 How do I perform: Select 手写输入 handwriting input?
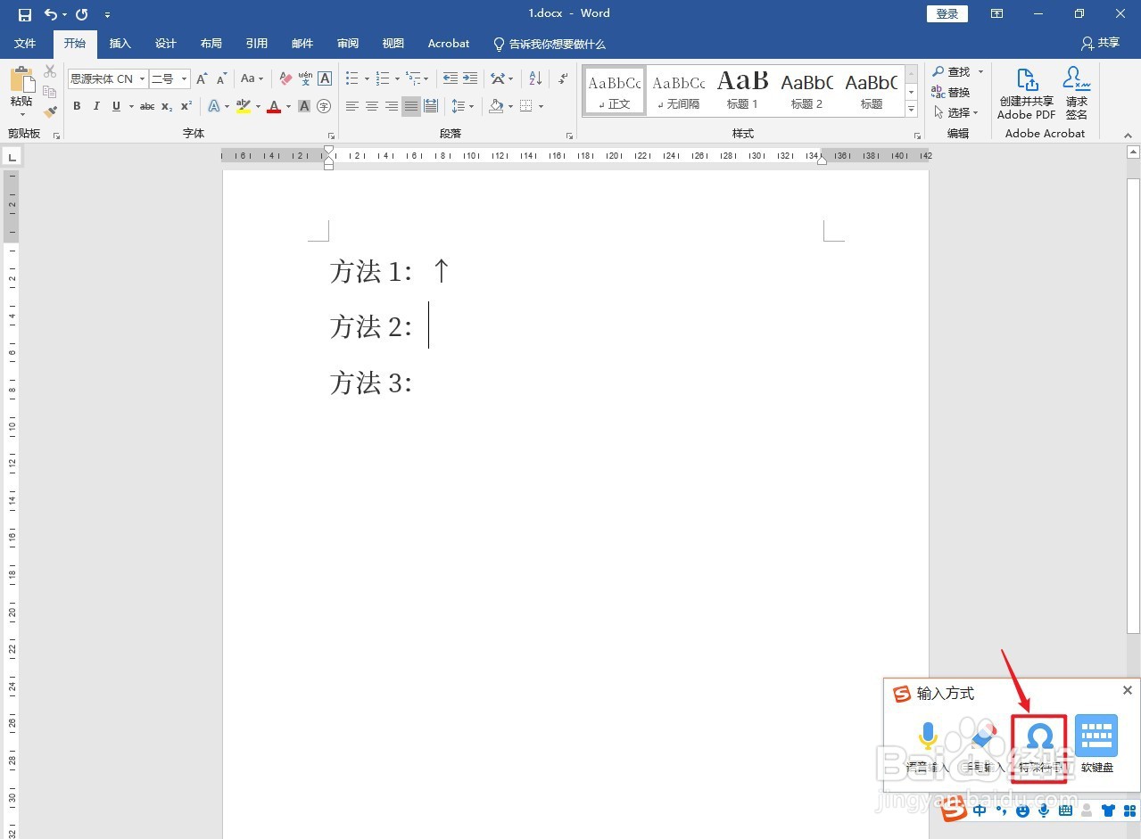click(x=983, y=747)
